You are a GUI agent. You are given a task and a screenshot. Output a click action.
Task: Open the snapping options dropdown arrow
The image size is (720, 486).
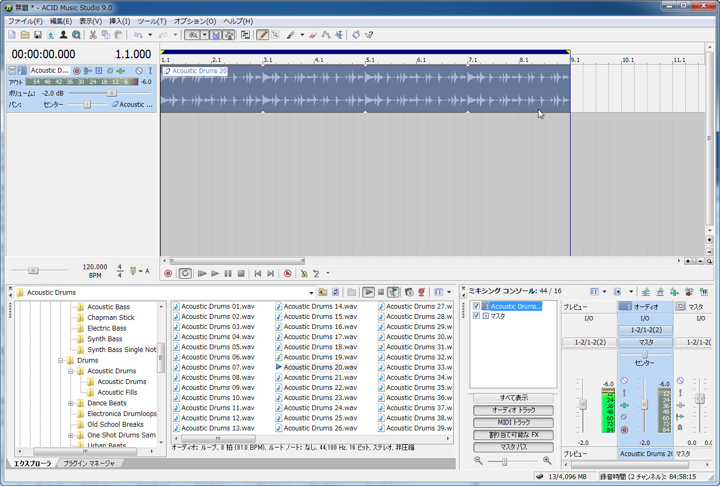tap(204, 35)
